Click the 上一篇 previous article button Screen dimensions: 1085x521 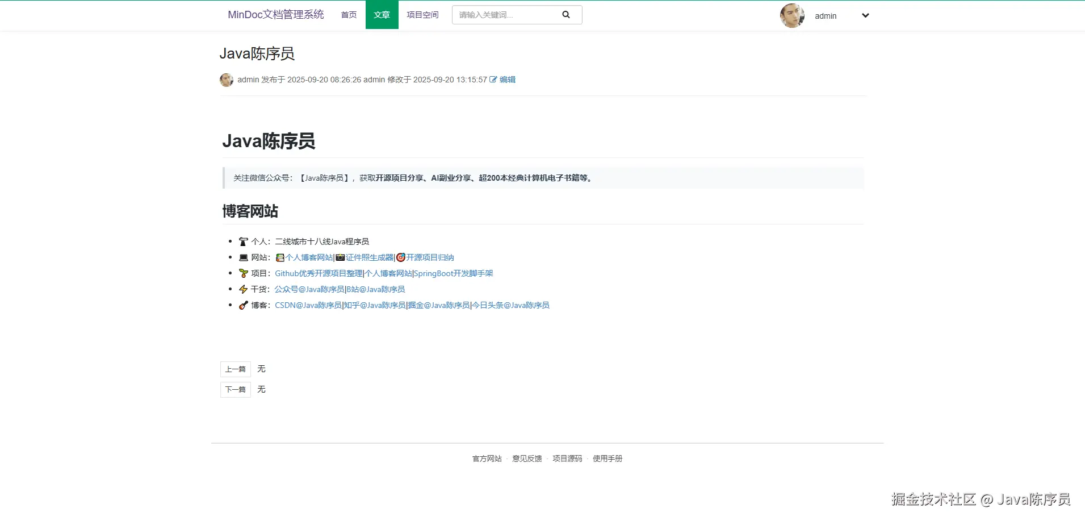pyautogui.click(x=236, y=369)
